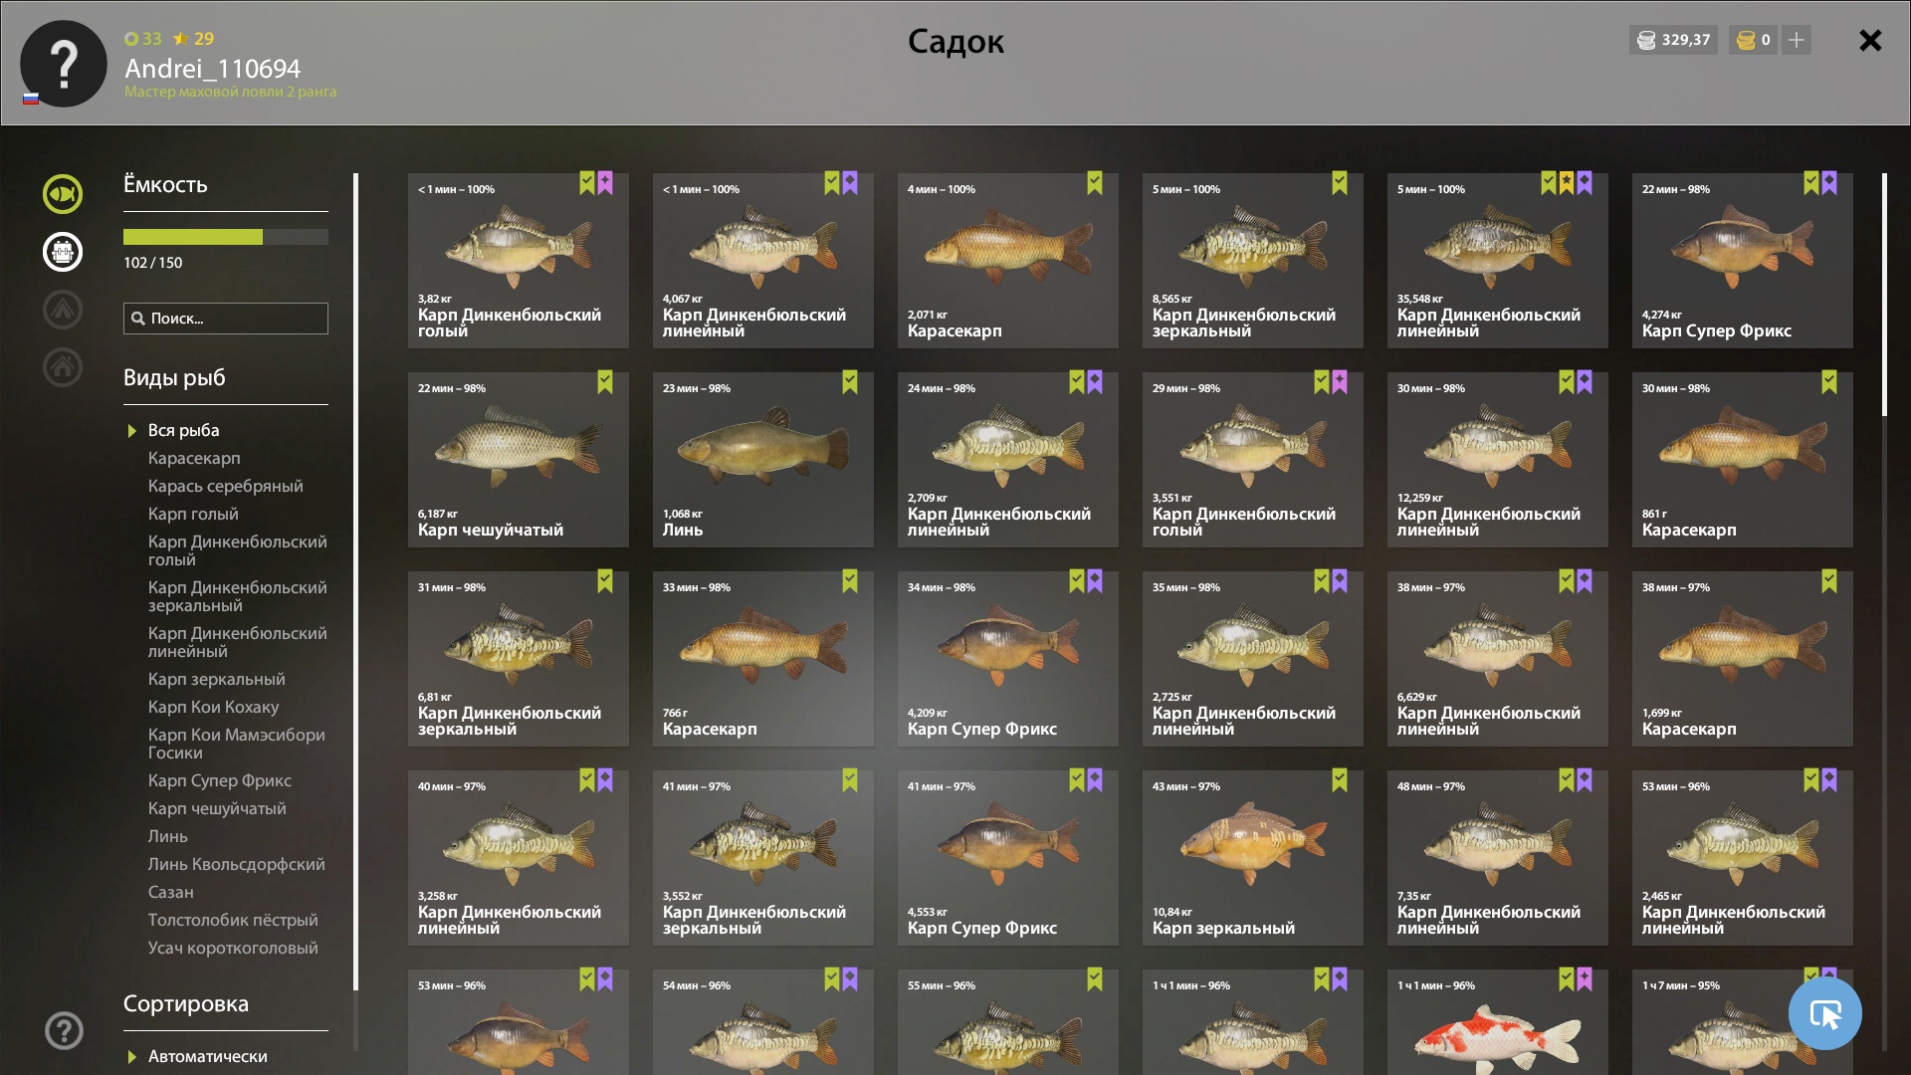Click the blue cursor overlay button
The width and height of the screenshot is (1911, 1075).
1824,1013
